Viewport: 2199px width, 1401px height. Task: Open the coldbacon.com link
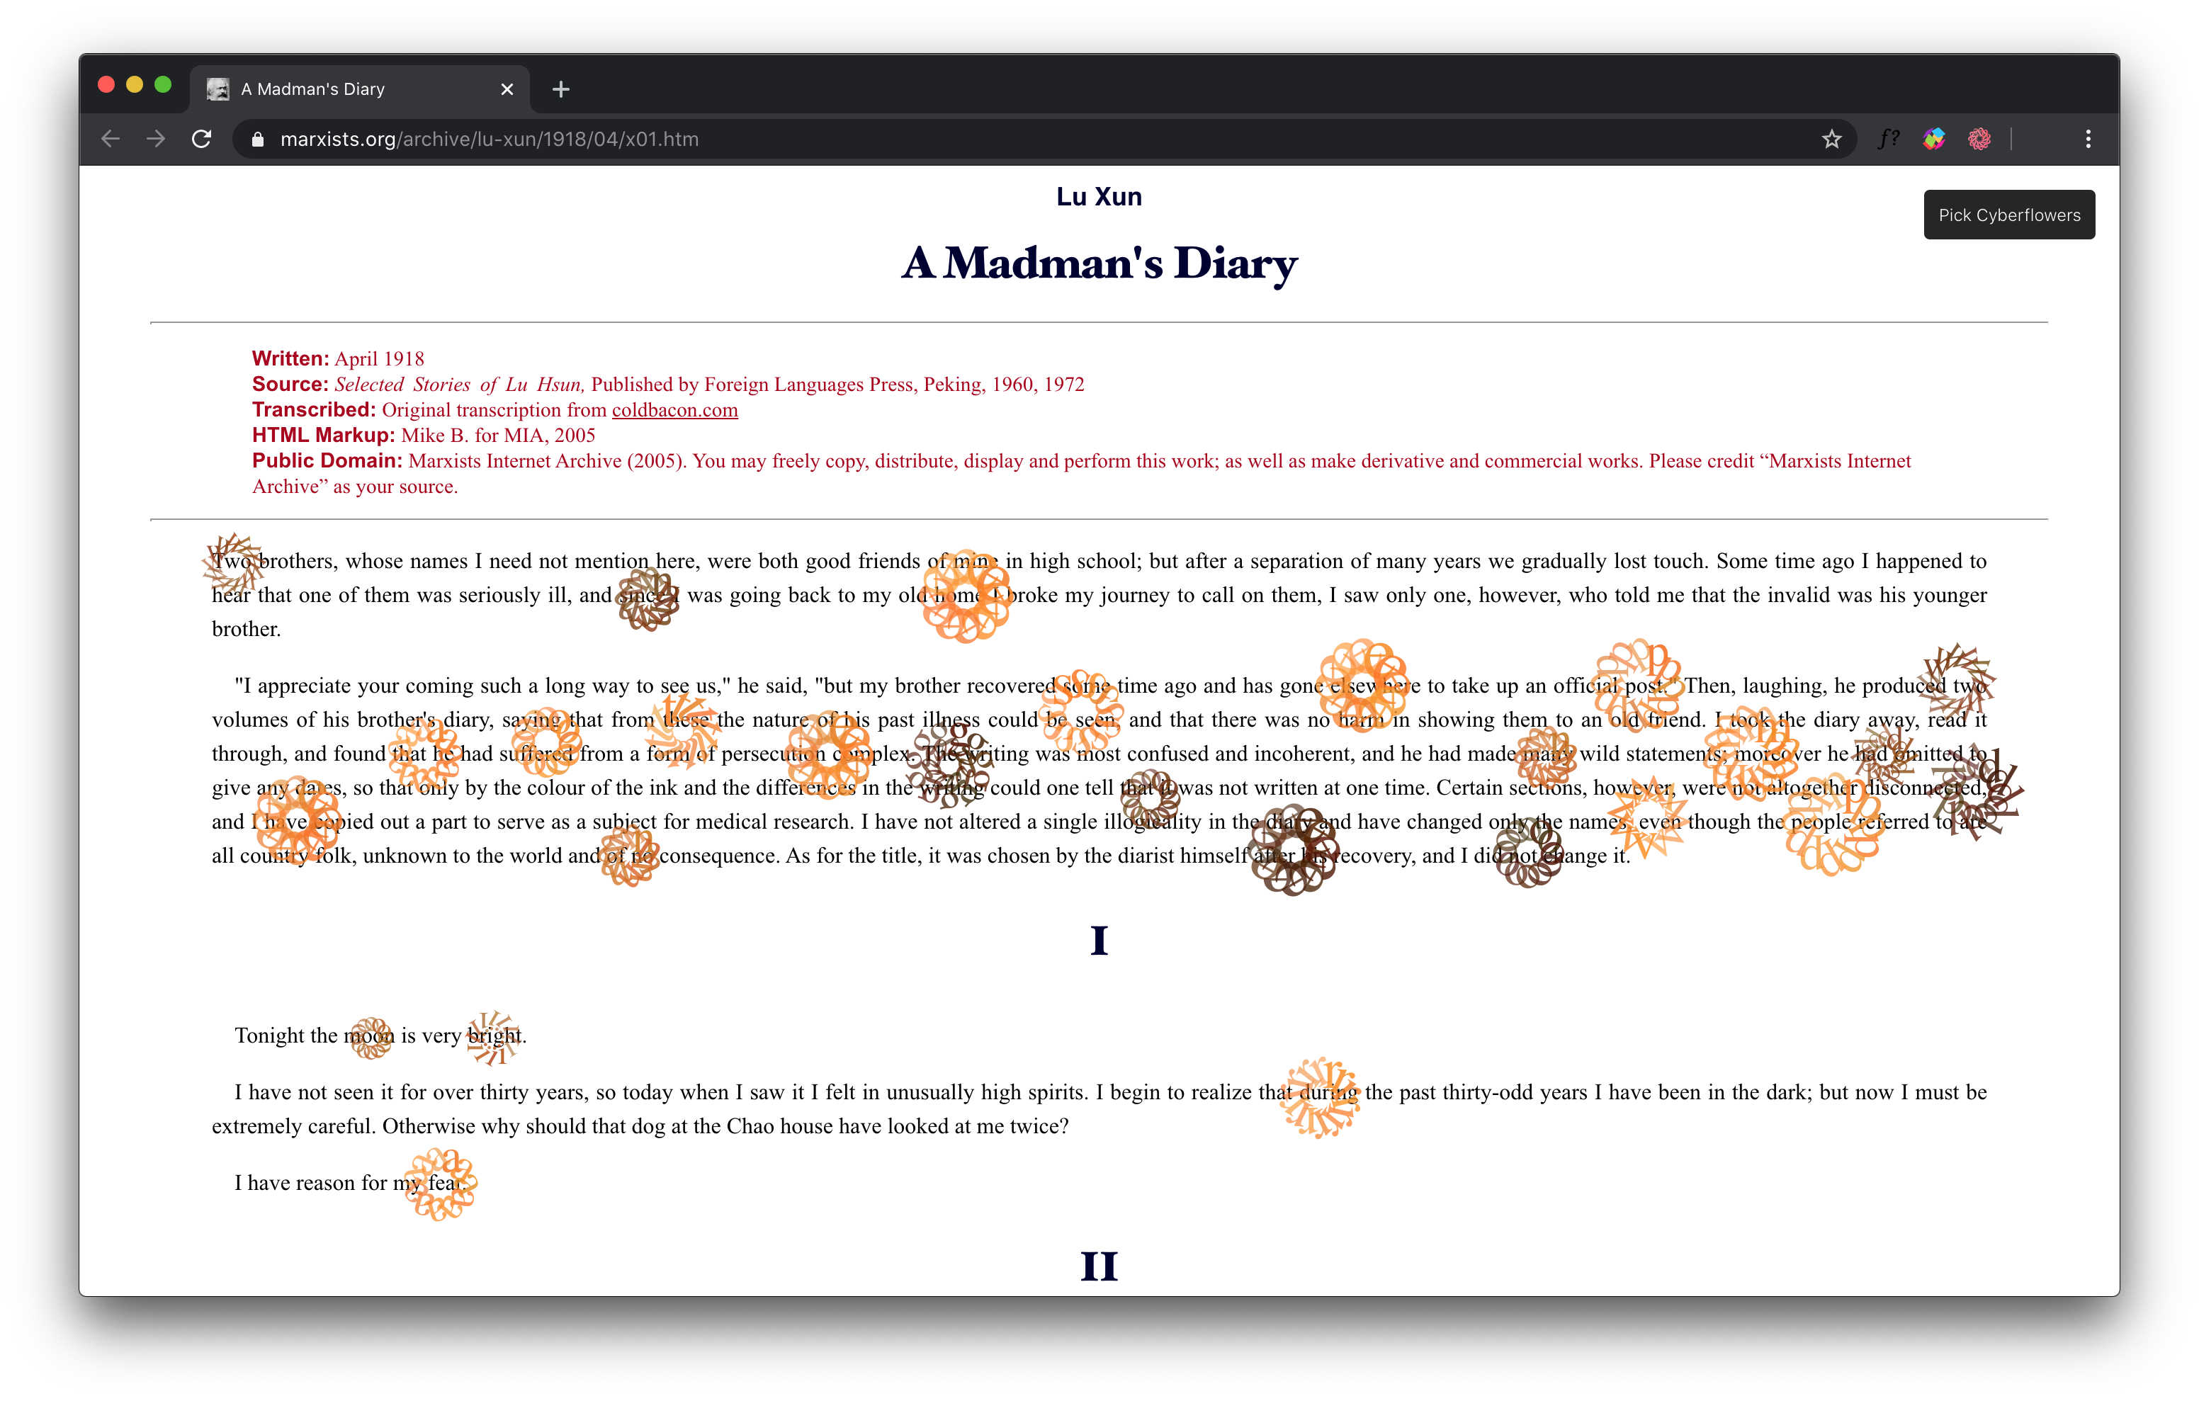point(675,409)
